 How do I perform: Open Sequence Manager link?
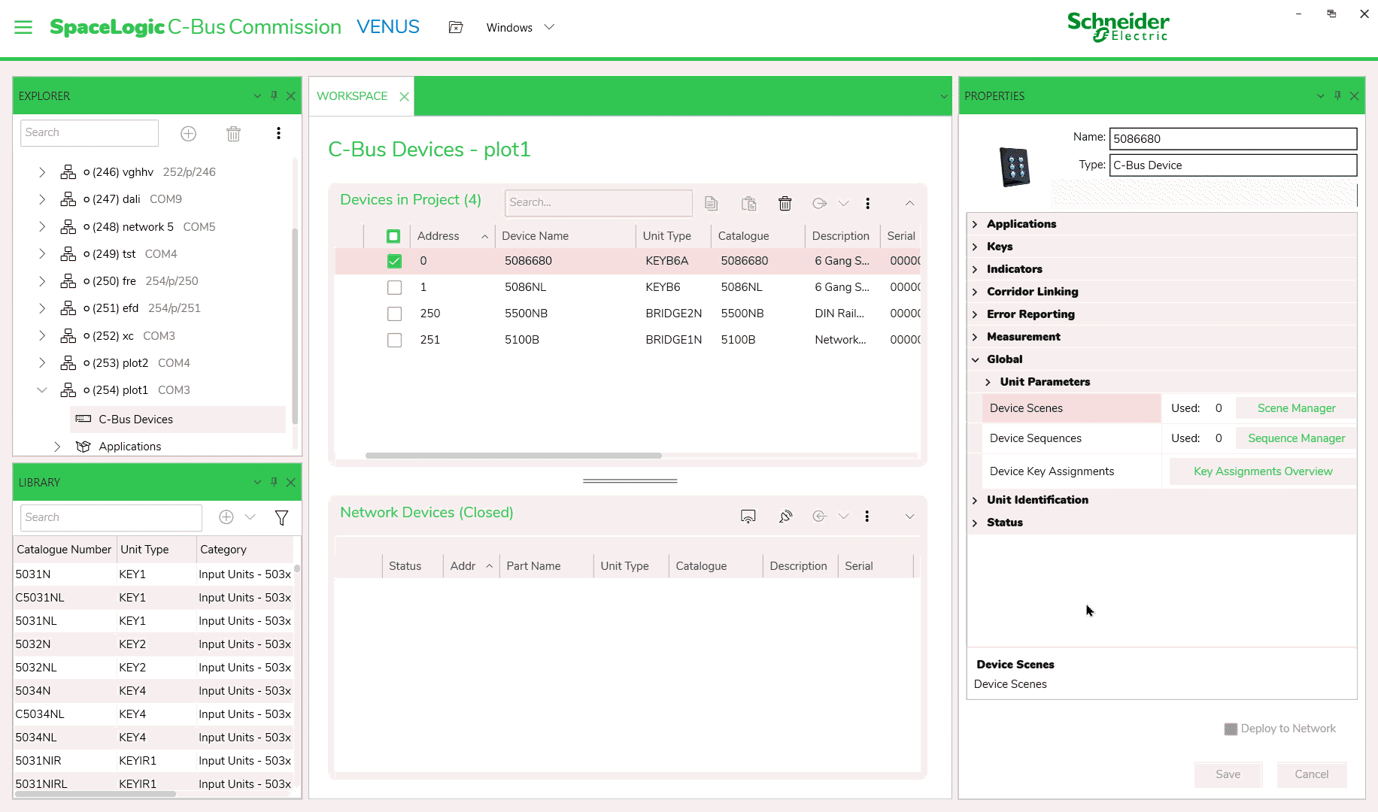pos(1297,438)
